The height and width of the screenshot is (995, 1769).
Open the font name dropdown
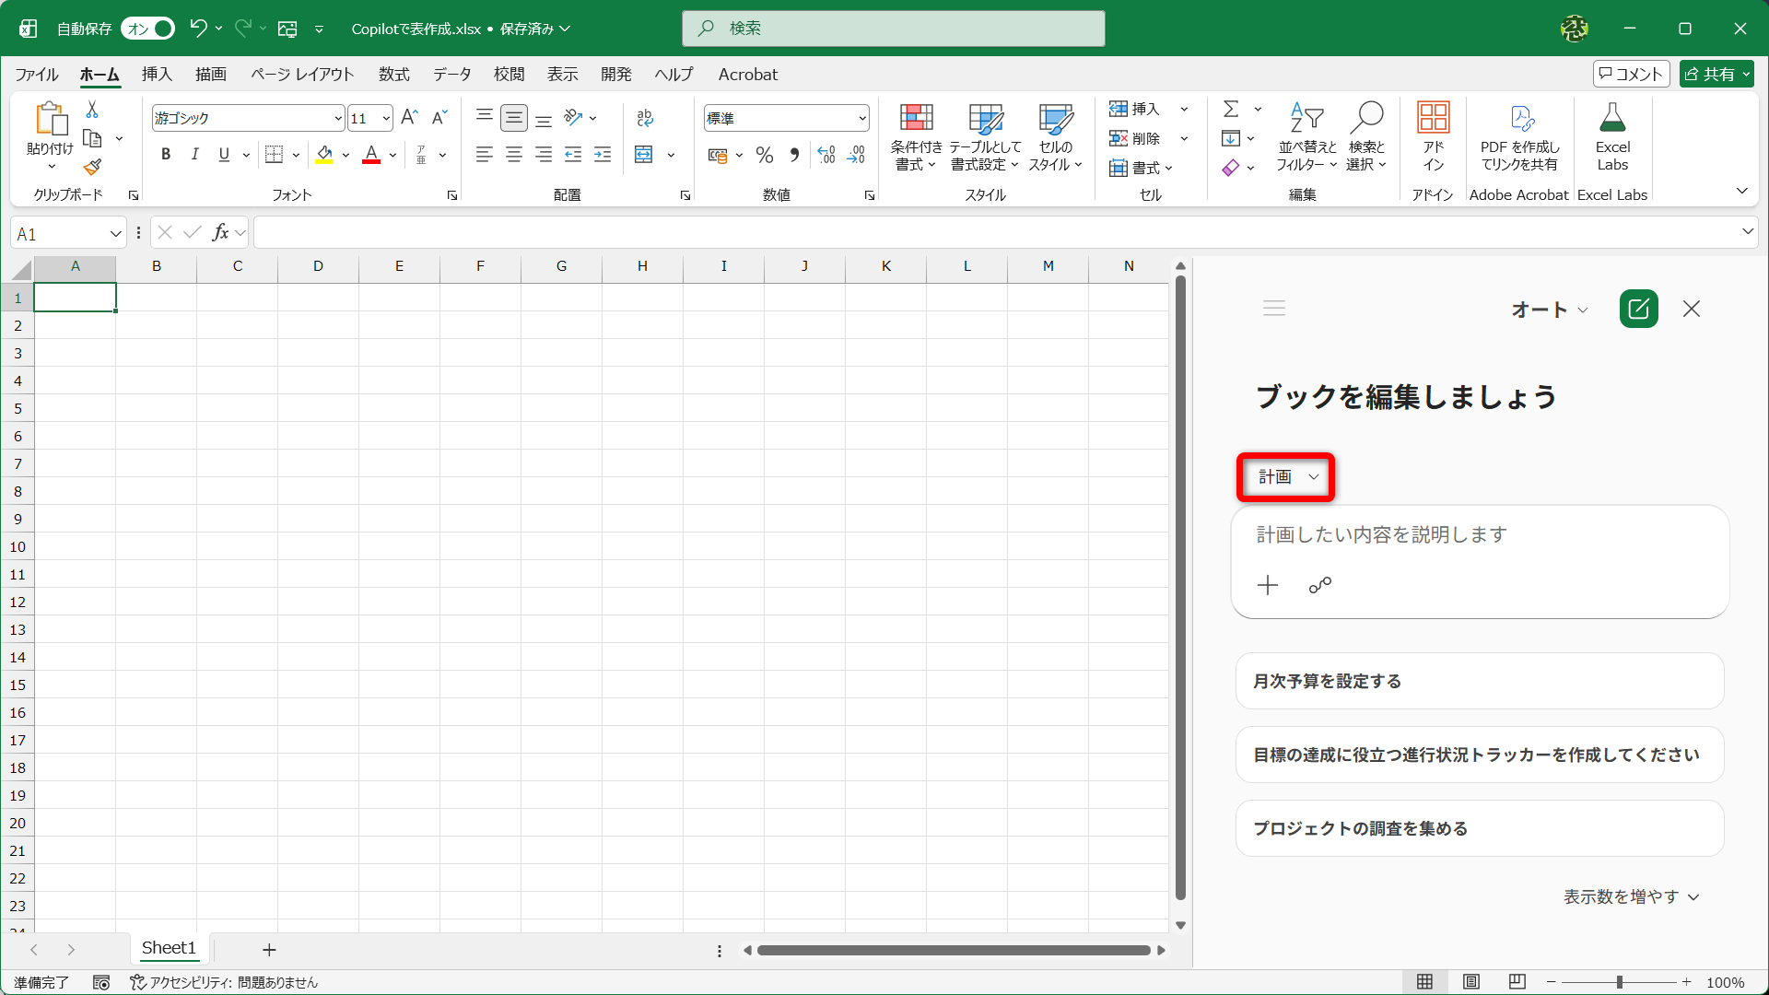[338, 118]
